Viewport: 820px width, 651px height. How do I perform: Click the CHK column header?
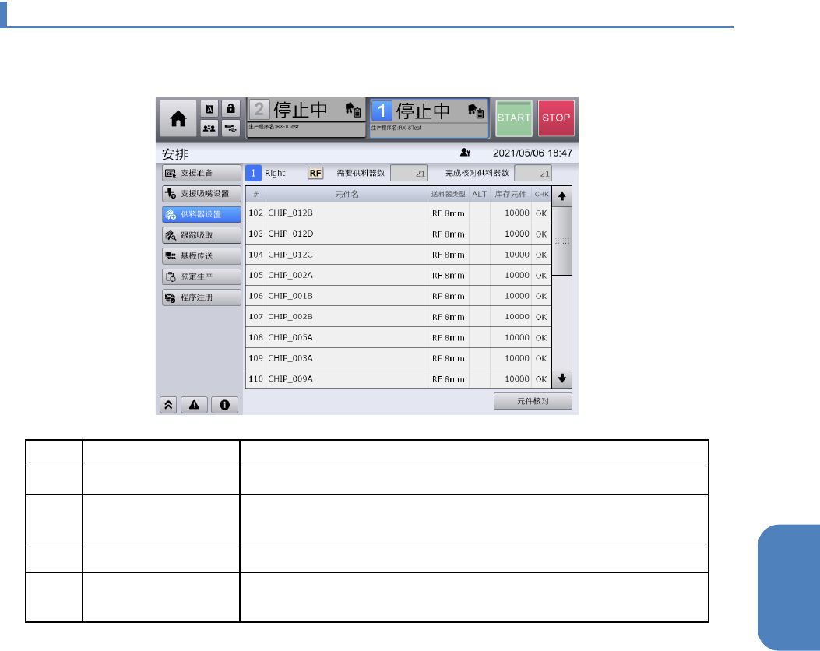click(x=542, y=194)
